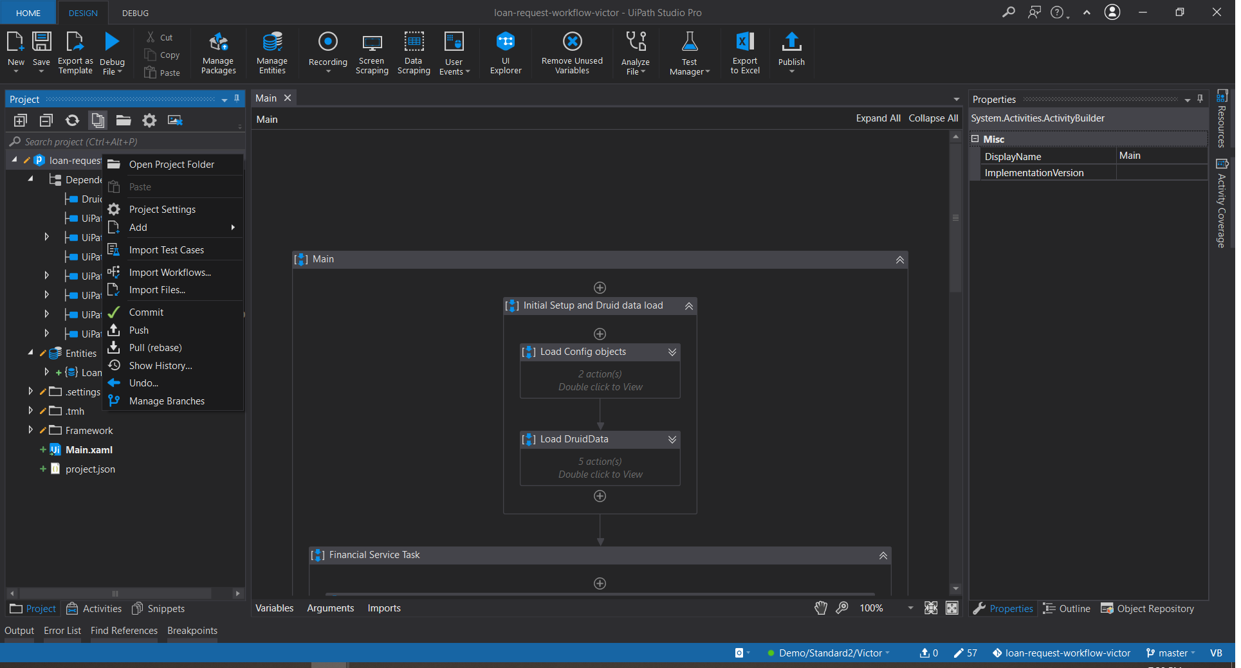Image resolution: width=1241 pixels, height=668 pixels.
Task: Open the Variables panel
Action: click(275, 608)
